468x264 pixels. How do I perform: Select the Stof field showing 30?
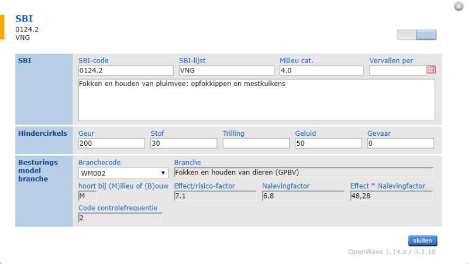tap(184, 143)
